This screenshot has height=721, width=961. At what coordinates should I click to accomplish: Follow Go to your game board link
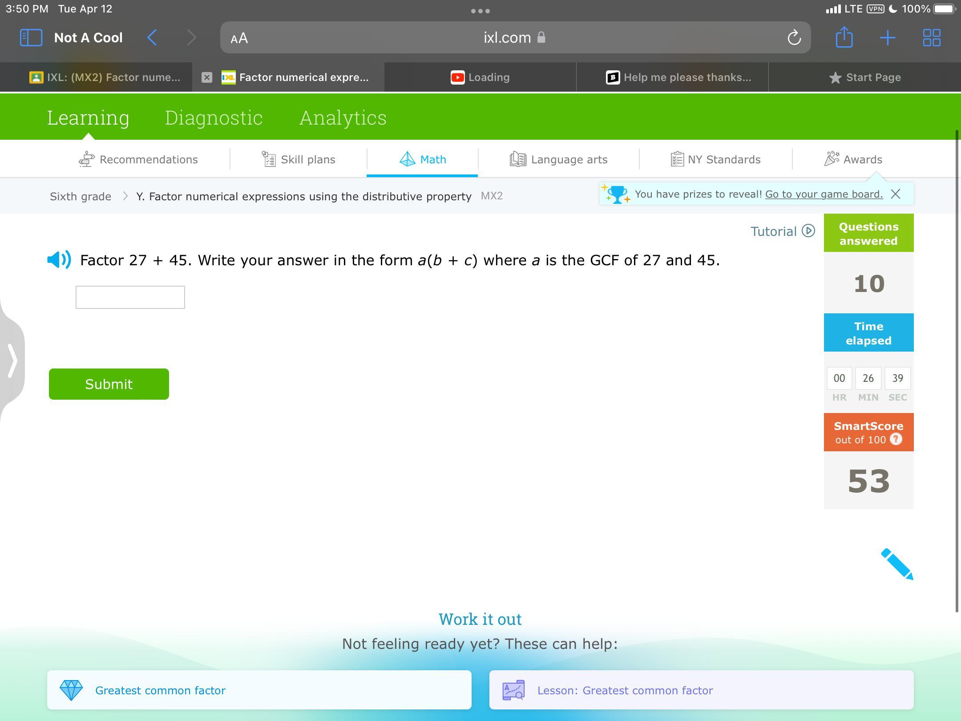[824, 194]
